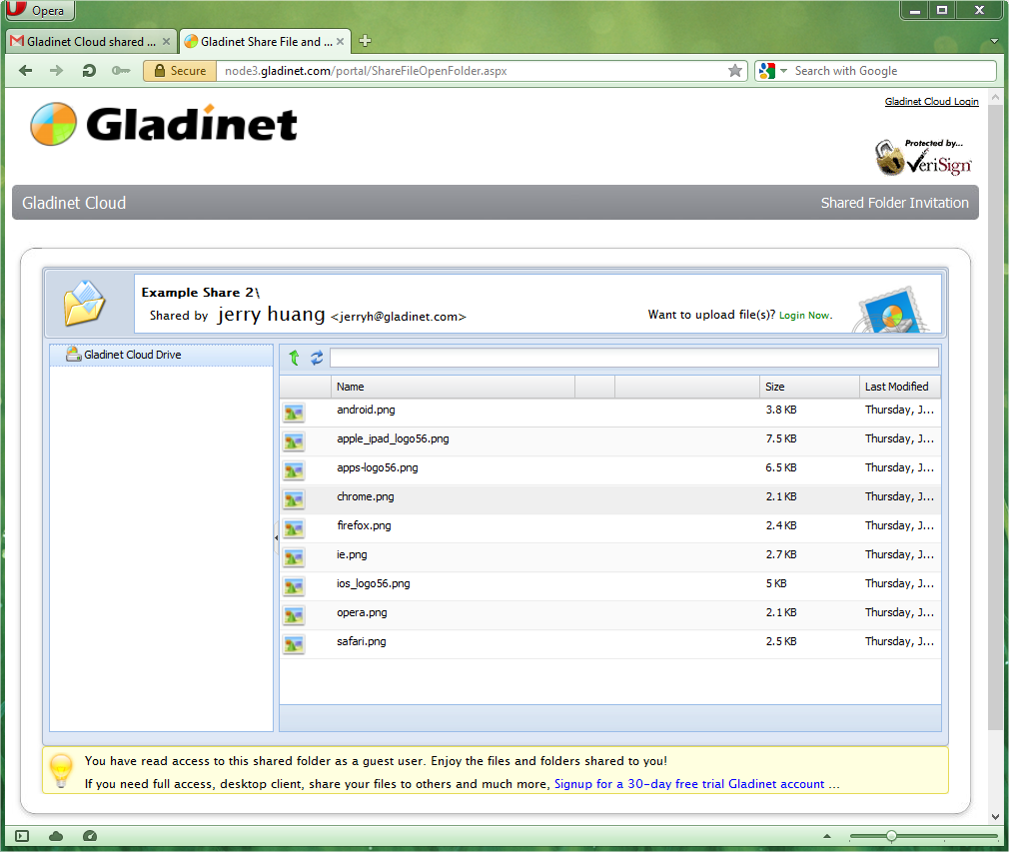The width and height of the screenshot is (1009, 852).
Task: Open Signup for 30-day free trial link
Action: 689,784
